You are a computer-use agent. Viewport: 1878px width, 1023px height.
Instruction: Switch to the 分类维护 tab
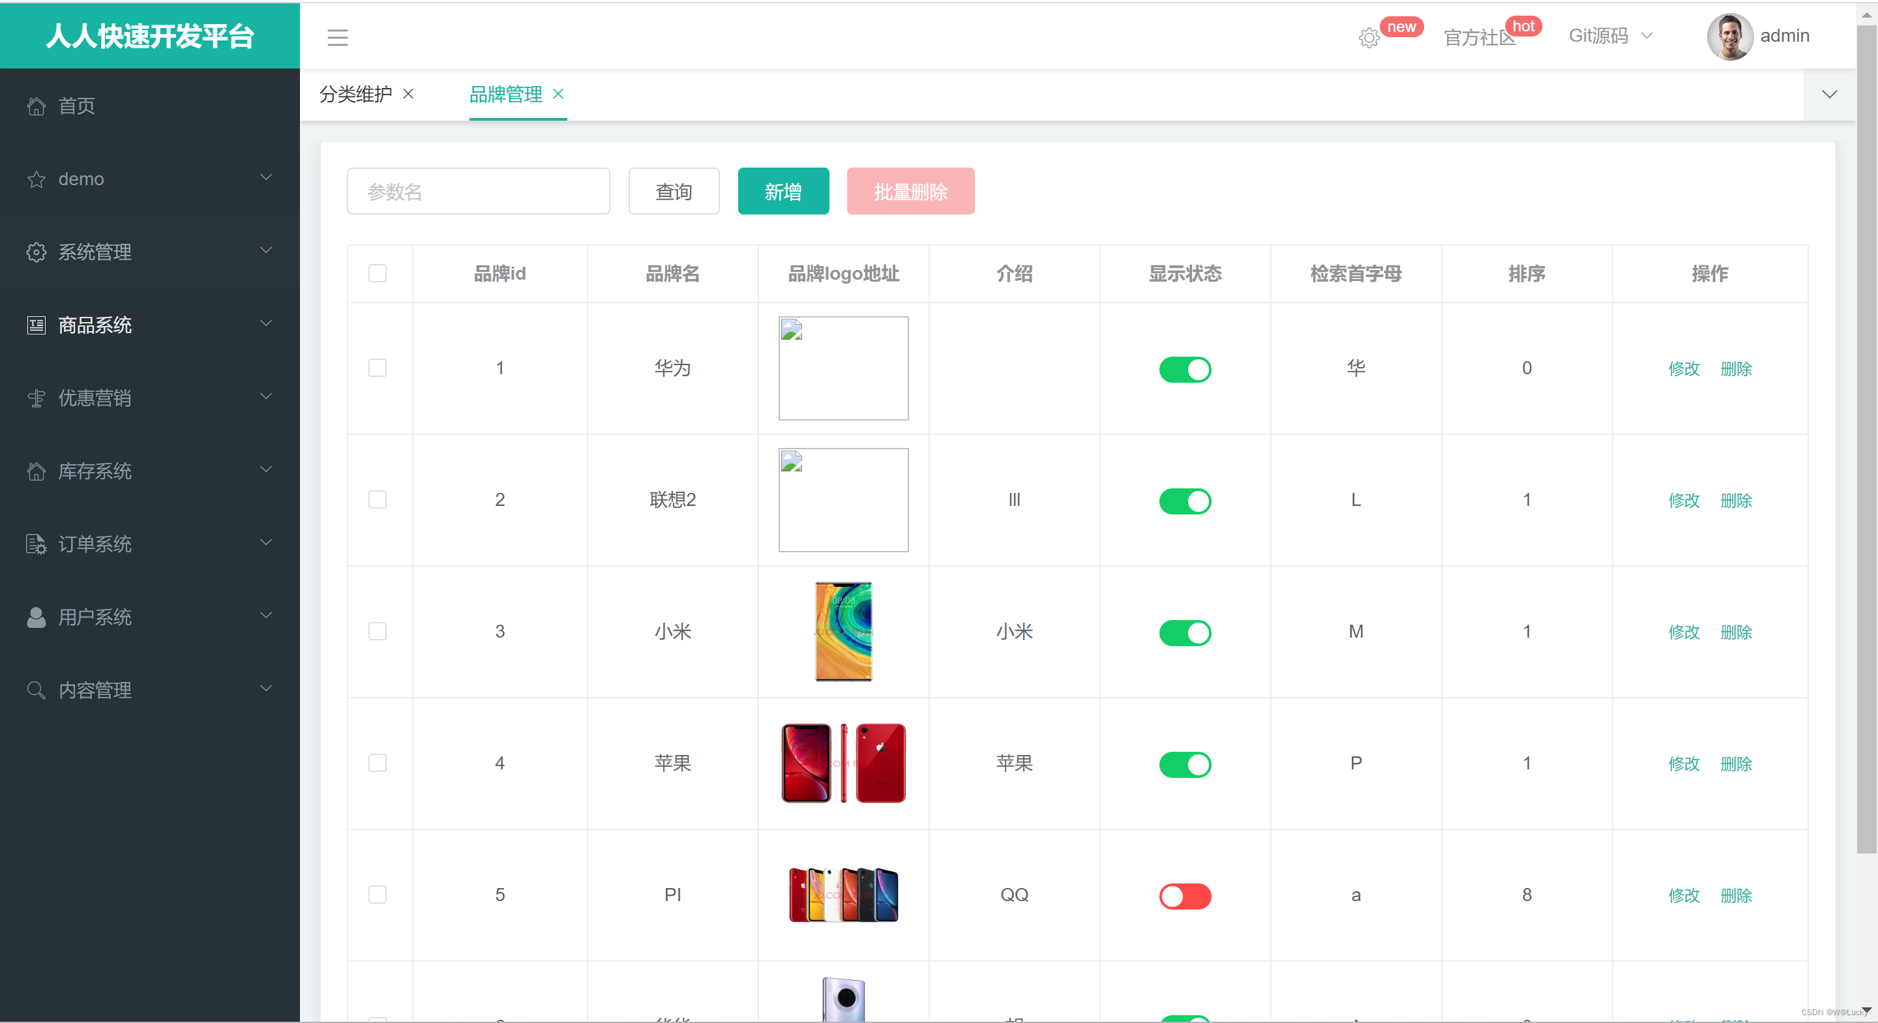356,94
